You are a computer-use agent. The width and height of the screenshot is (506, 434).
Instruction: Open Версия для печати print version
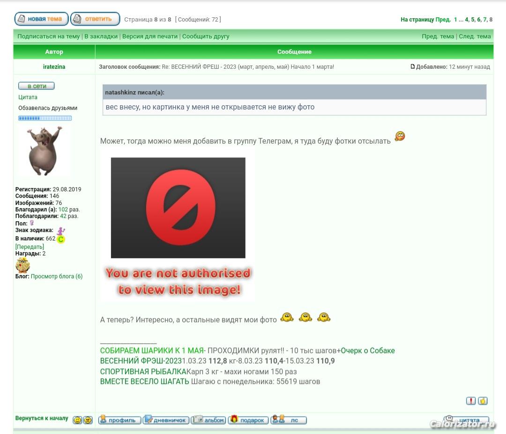[149, 36]
